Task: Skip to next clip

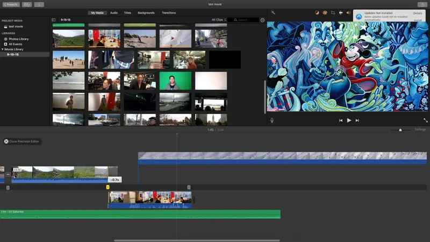Action: point(357,120)
